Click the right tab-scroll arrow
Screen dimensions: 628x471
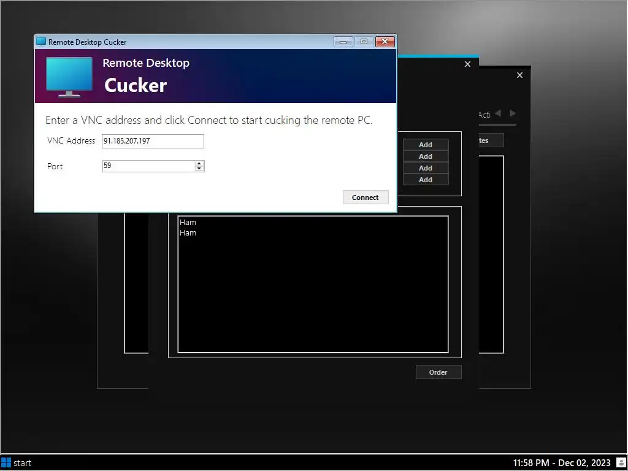[513, 113]
